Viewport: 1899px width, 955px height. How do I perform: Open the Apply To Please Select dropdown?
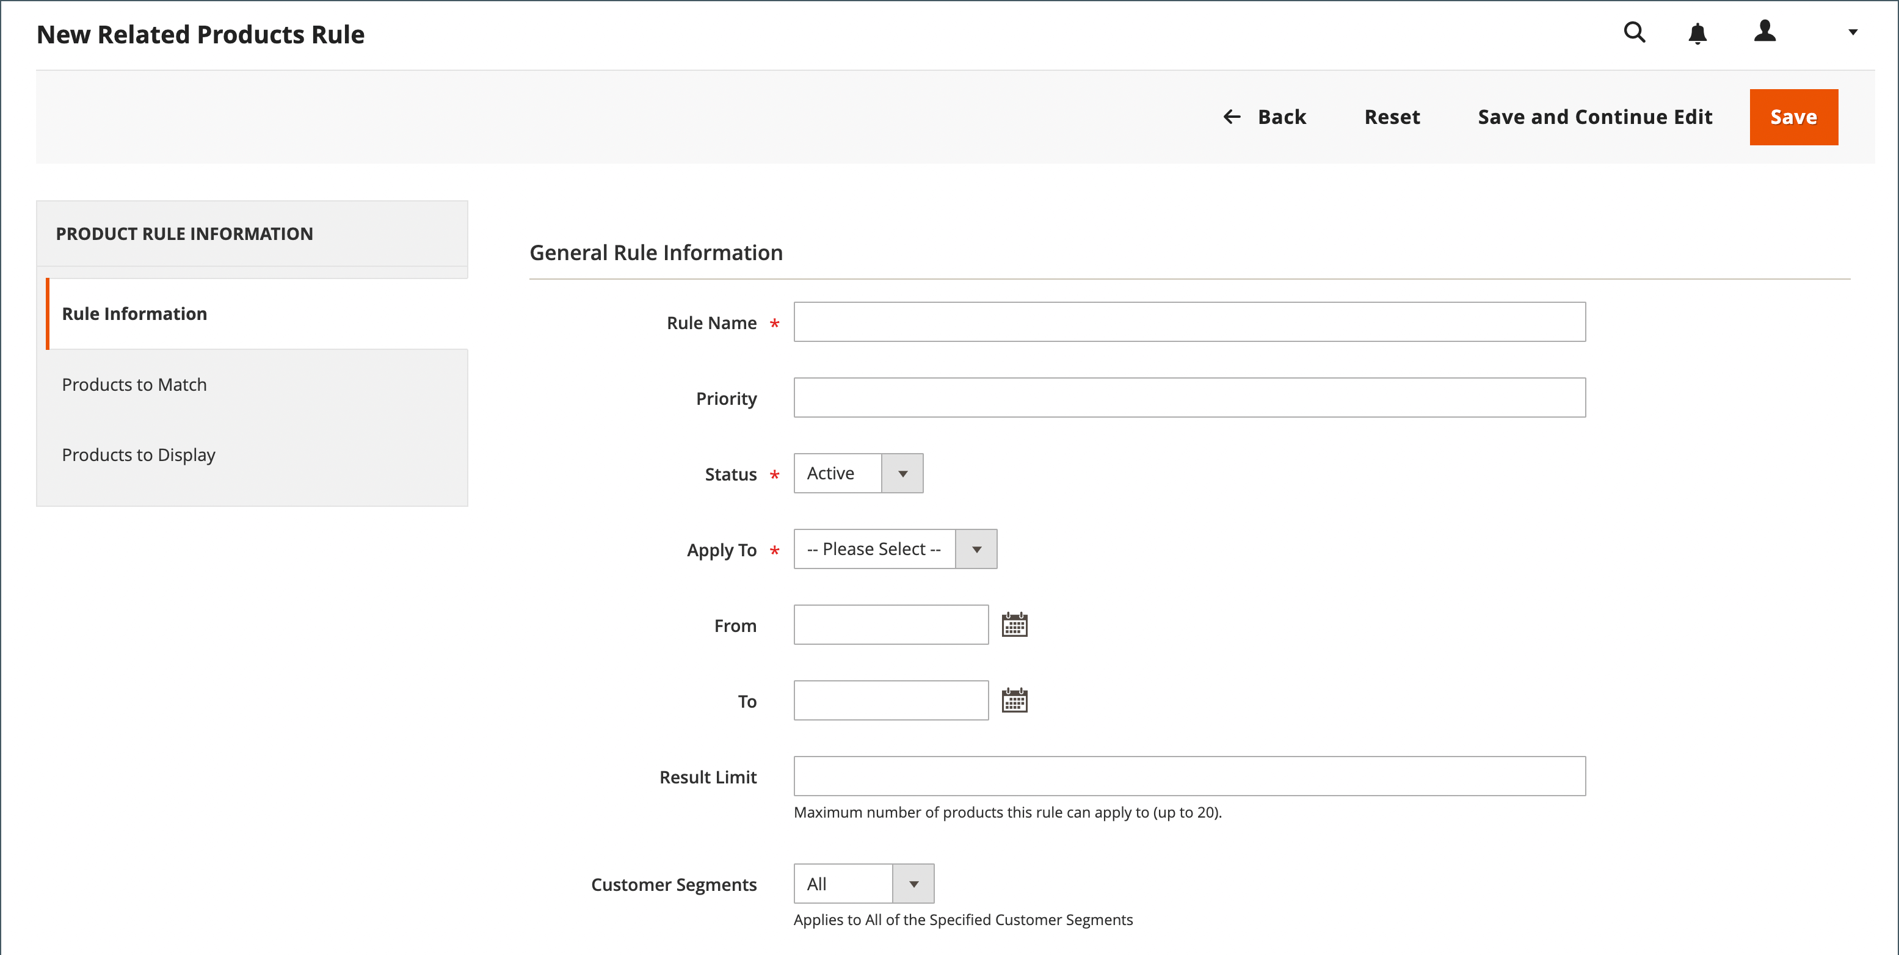(895, 550)
